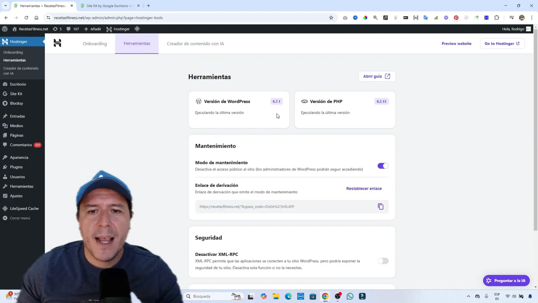
Task: Click the Hostinger logo in page header
Action: tap(57, 43)
